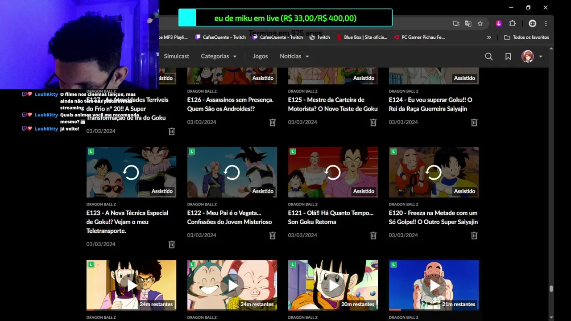Open the purple download extension icon
The image size is (571, 321).
click(x=499, y=24)
